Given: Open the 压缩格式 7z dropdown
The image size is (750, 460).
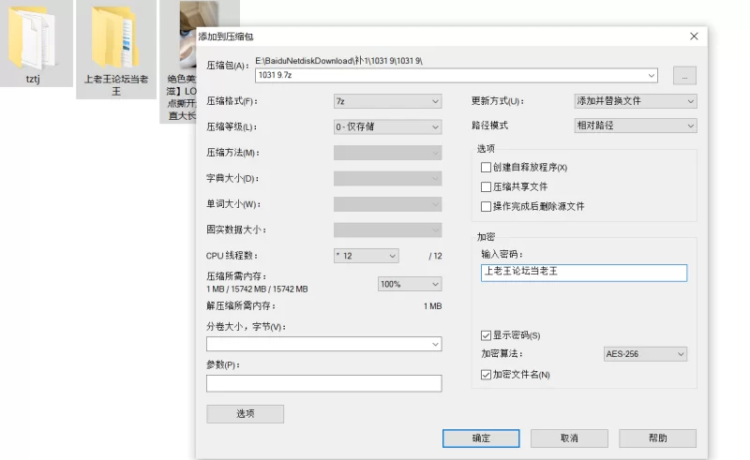Looking at the screenshot, I should pyautogui.click(x=387, y=101).
